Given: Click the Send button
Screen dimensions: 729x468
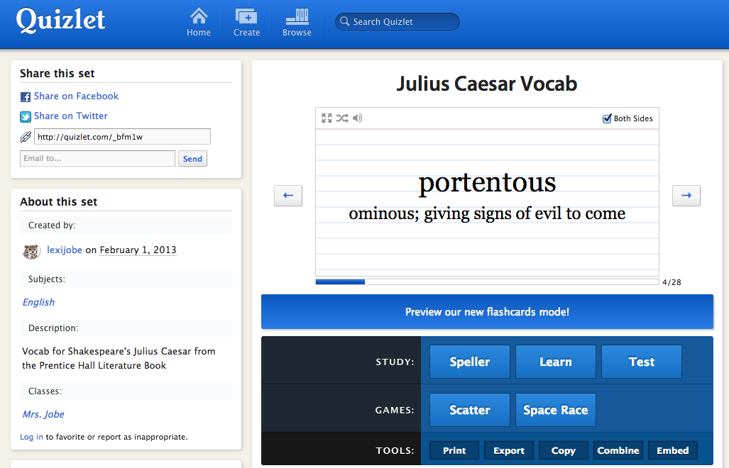Looking at the screenshot, I should [192, 158].
